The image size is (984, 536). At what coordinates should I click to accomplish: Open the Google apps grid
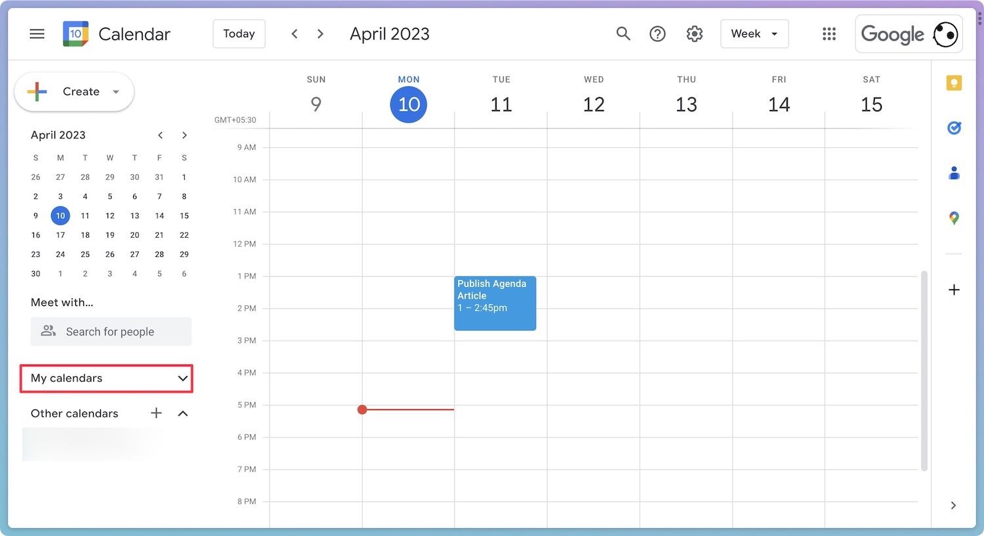tap(829, 34)
